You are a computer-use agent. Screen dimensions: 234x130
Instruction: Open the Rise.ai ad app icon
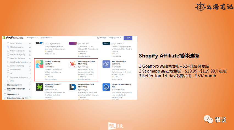106,43
